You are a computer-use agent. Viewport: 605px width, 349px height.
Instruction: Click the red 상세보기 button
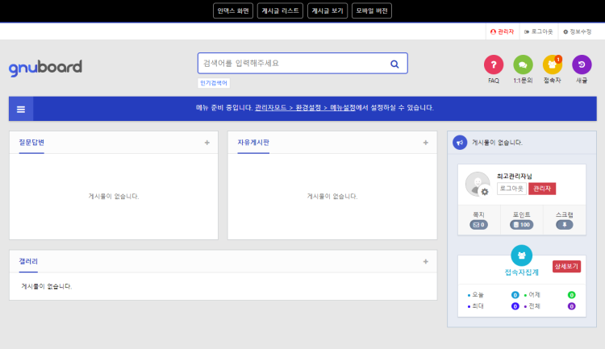tap(566, 266)
